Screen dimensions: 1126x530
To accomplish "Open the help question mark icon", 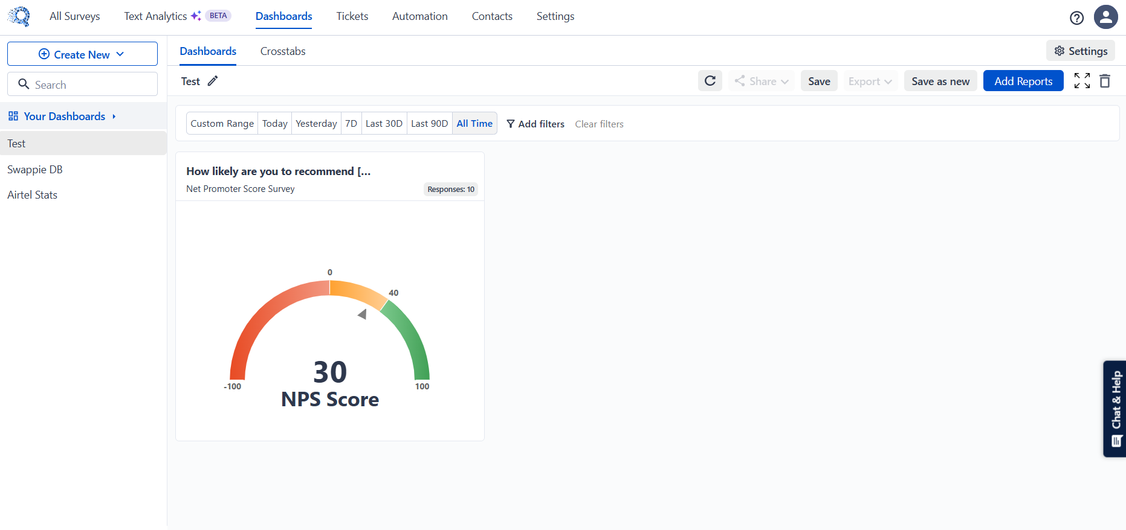I will 1076,18.
